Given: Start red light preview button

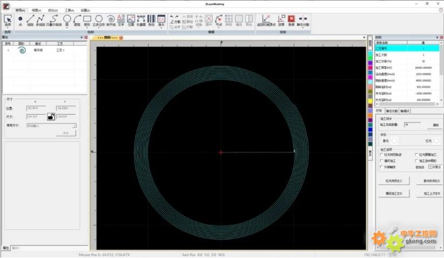Looking at the screenshot, I should [x=394, y=180].
